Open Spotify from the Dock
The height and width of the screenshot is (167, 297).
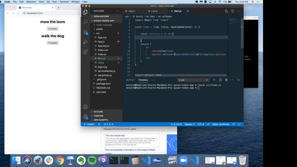click(x=92, y=161)
